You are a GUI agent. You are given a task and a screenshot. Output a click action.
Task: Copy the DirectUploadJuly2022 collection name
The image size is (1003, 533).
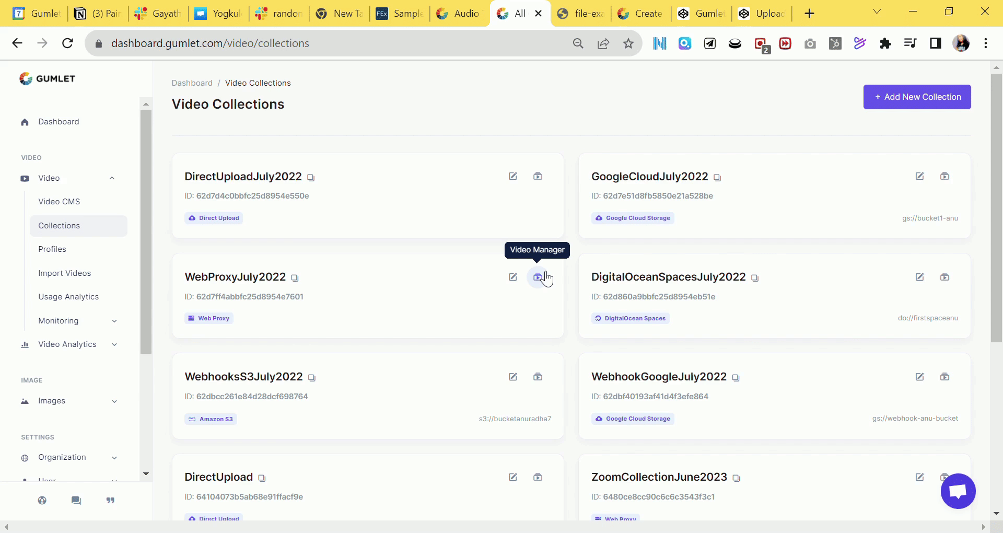311,178
